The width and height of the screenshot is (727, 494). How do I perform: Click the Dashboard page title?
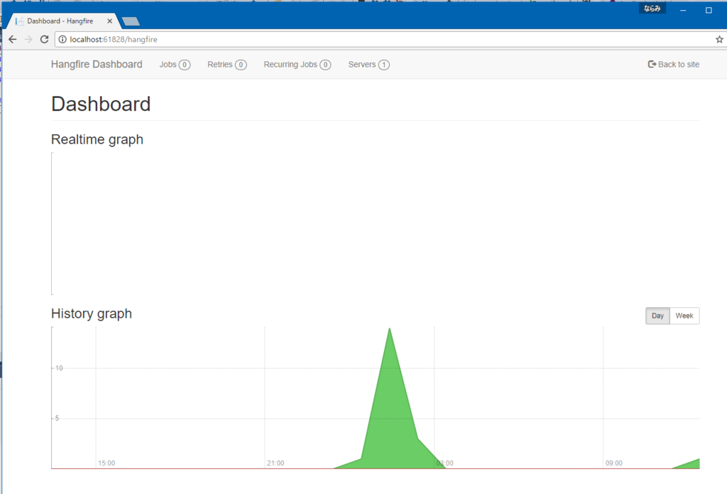101,104
